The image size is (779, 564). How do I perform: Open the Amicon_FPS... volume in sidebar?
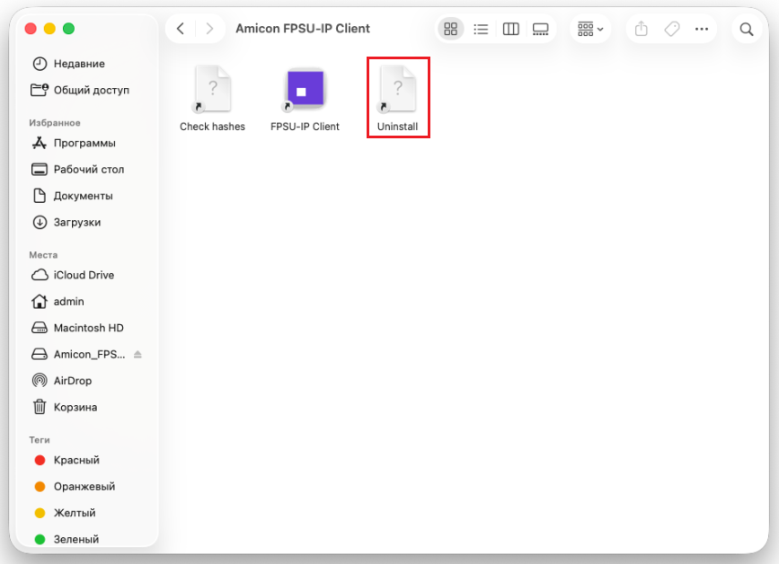(78, 354)
